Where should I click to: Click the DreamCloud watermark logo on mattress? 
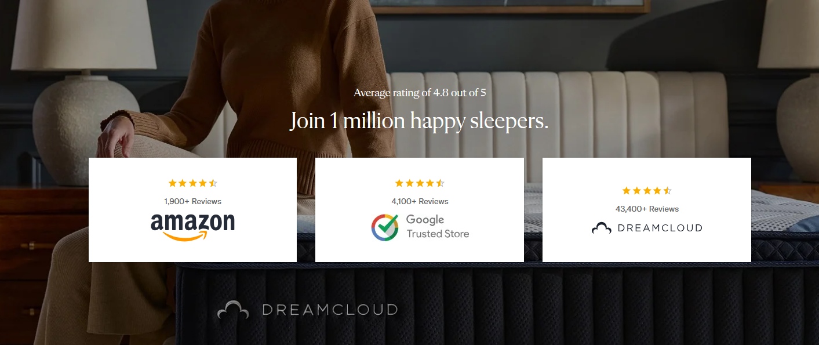coord(307,310)
